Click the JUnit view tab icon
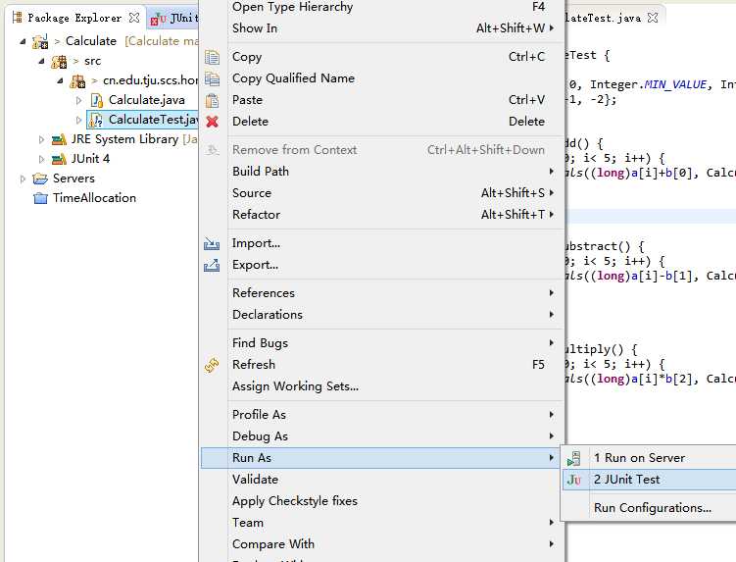The width and height of the screenshot is (736, 562). [158, 19]
